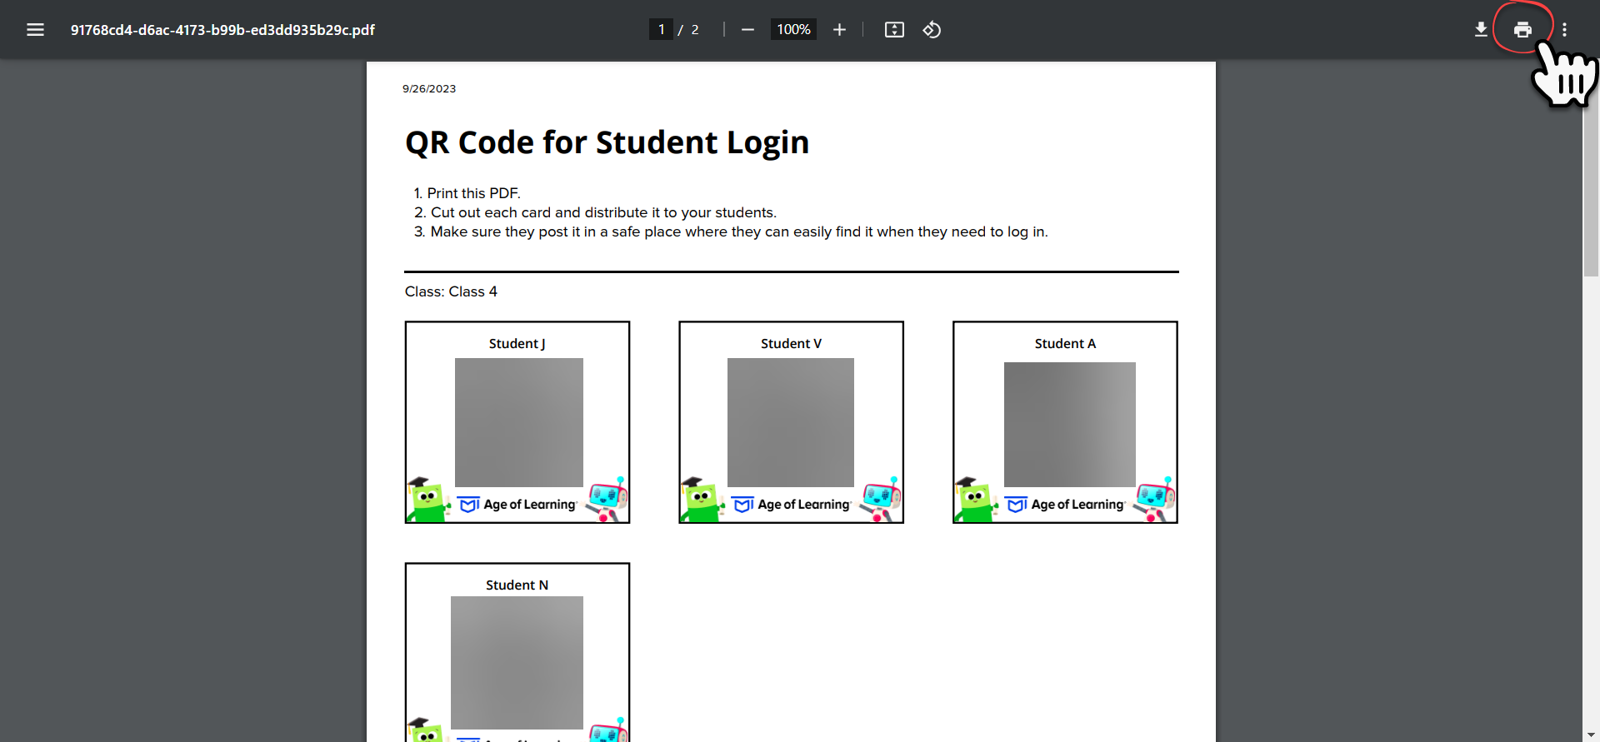The image size is (1600, 742).
Task: Click the Age of Learning logo under Student V
Action: tap(792, 505)
